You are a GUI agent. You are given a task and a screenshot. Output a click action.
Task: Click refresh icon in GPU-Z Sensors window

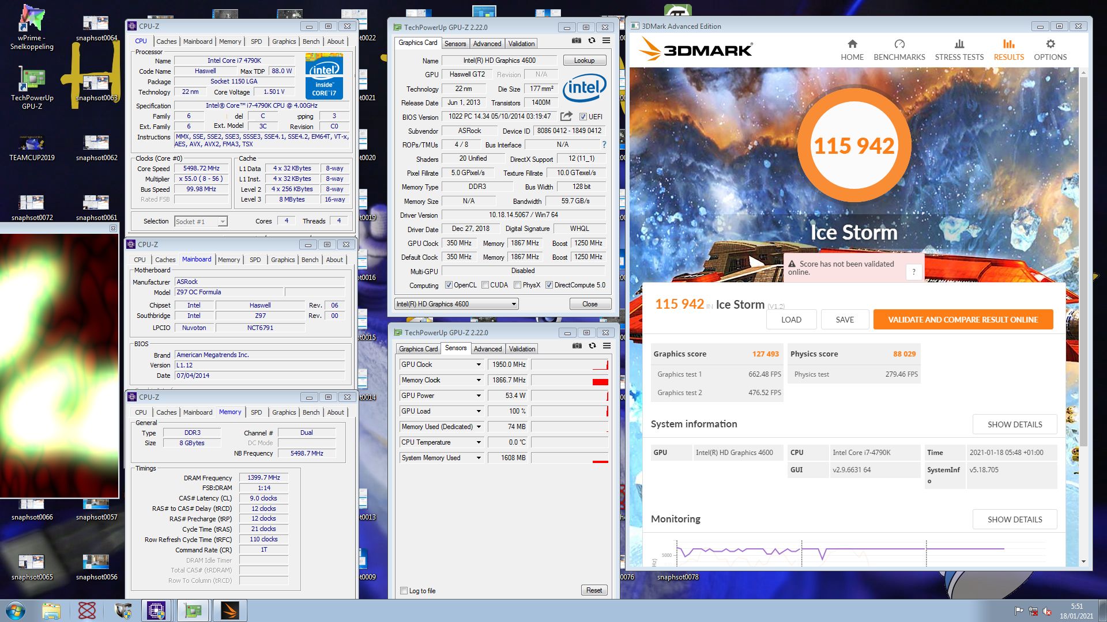[x=592, y=346]
